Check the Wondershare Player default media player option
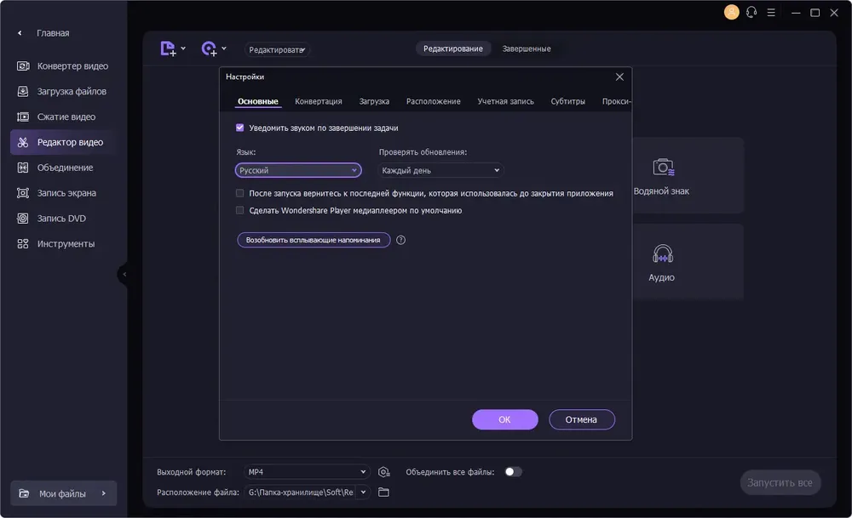Image resolution: width=852 pixels, height=518 pixels. coord(239,210)
